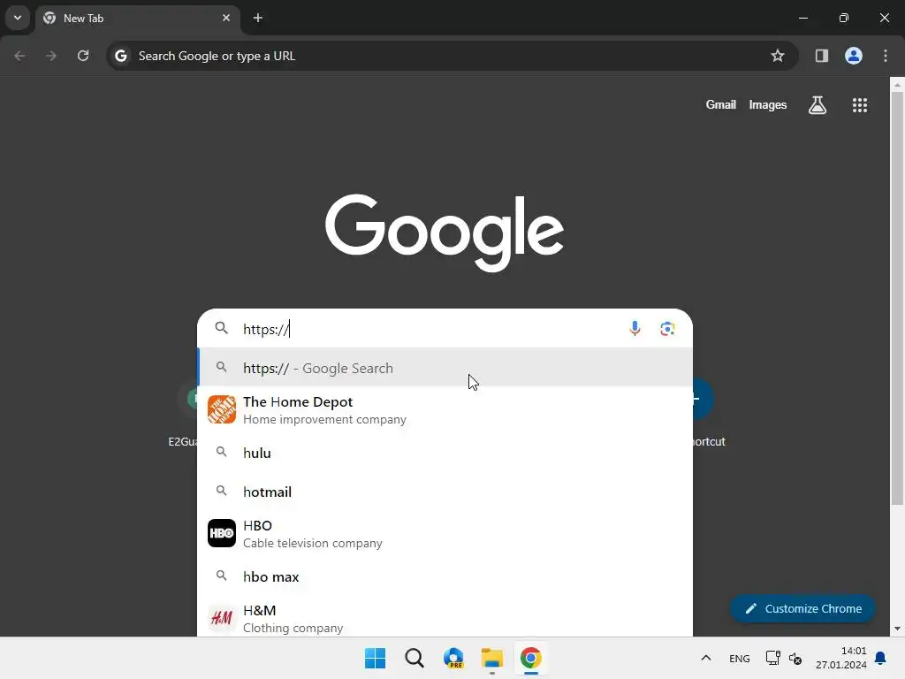Open Chrome three-dot menu
This screenshot has height=679, width=905.
[886, 56]
